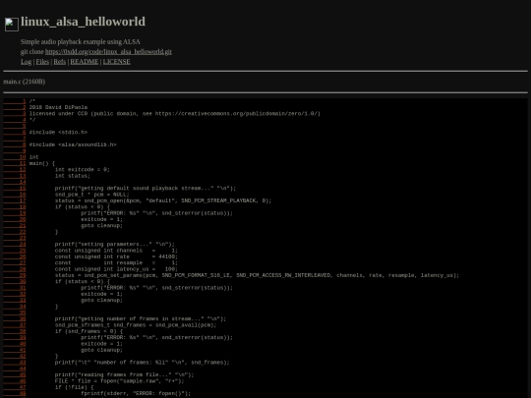Click 'if (!file) {' code line
The height and width of the screenshot is (398, 531).
click(x=74, y=387)
